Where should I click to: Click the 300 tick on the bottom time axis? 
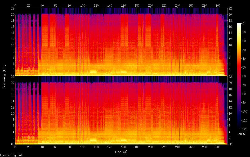[x=218, y=147]
